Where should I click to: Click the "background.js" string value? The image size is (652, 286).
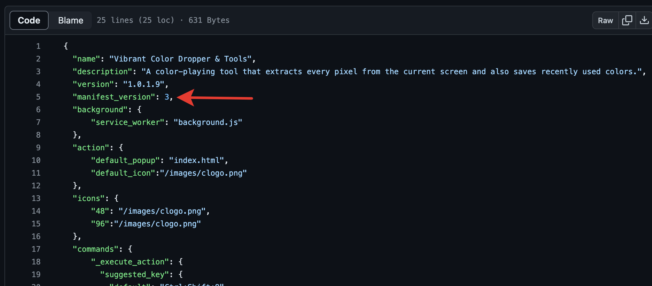coord(208,122)
